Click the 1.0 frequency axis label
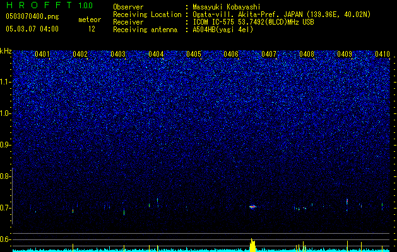Viewport: 397px width, 252px height. (6, 113)
